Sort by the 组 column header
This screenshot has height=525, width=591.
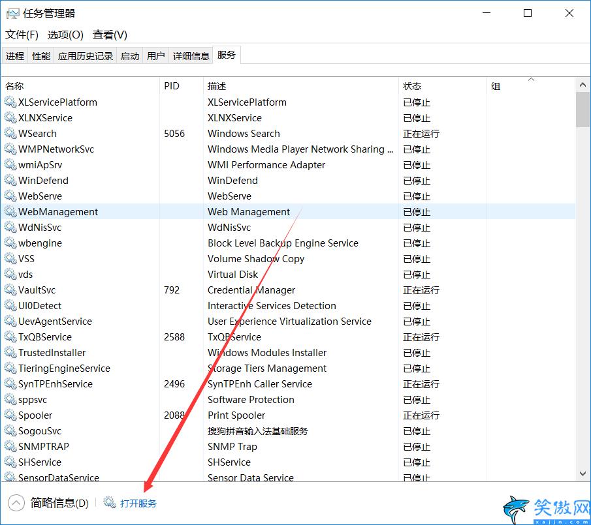pos(531,86)
